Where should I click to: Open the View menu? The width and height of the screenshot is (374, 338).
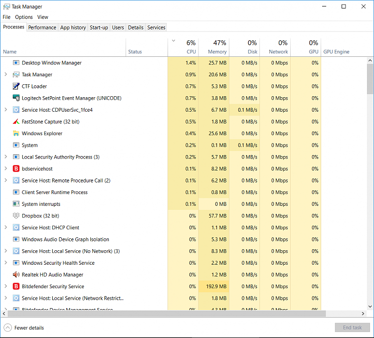coord(43,17)
